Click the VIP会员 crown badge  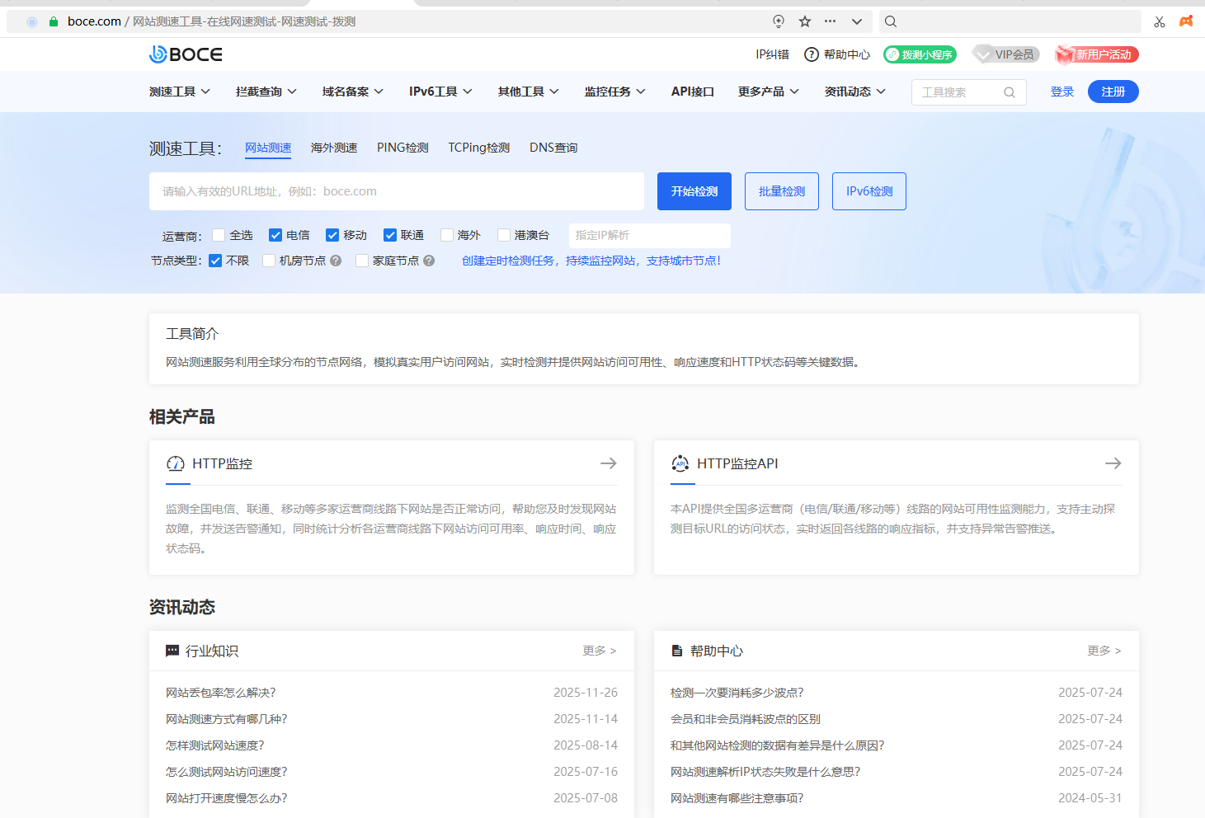point(1005,54)
